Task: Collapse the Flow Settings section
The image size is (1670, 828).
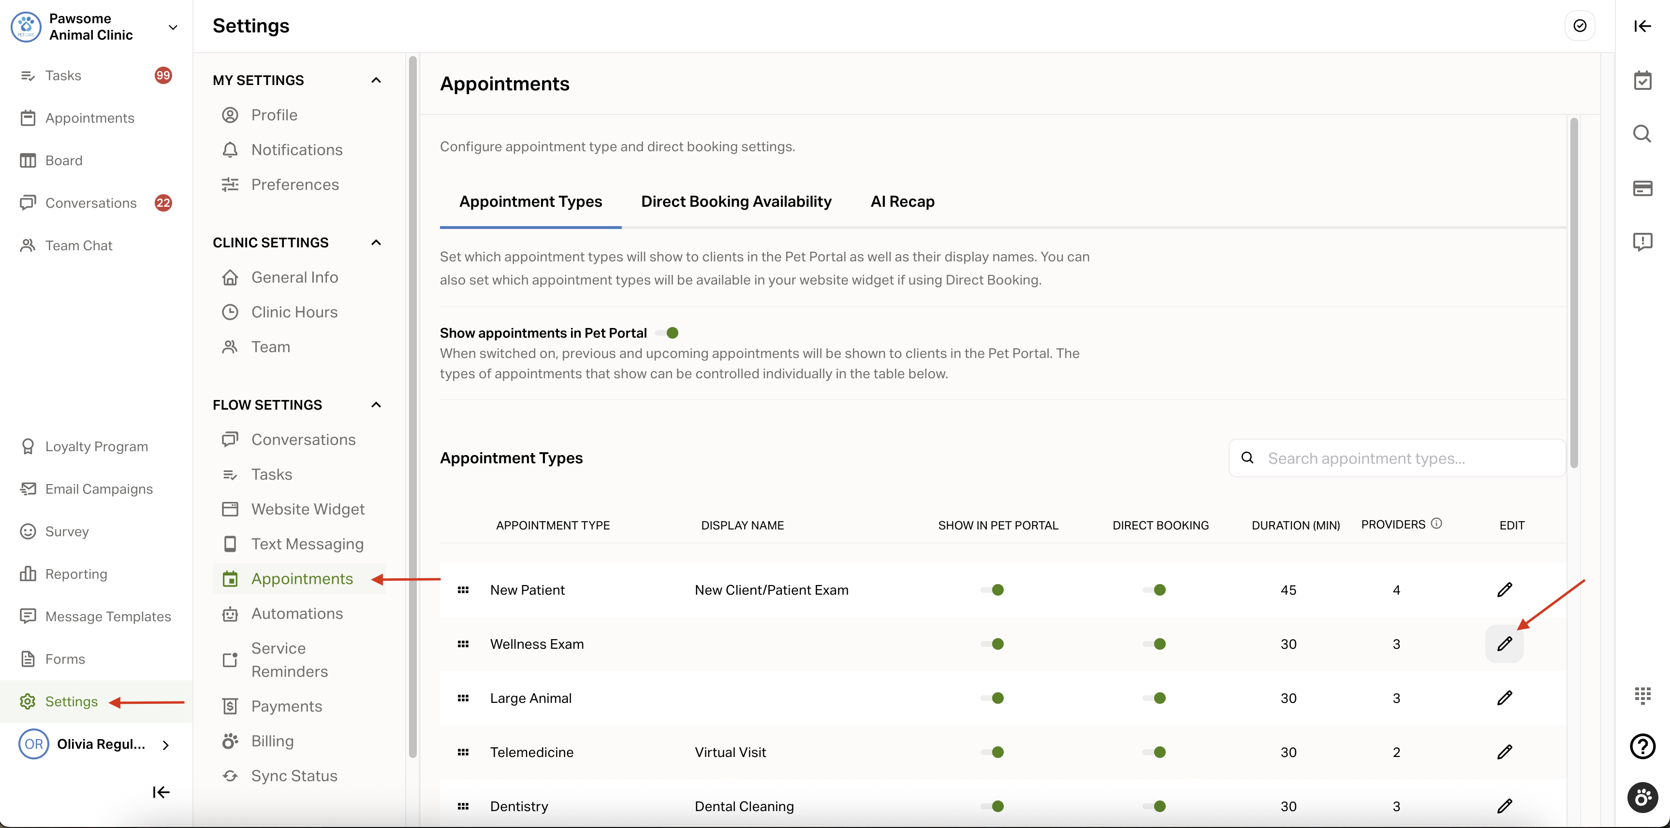Action: point(376,405)
